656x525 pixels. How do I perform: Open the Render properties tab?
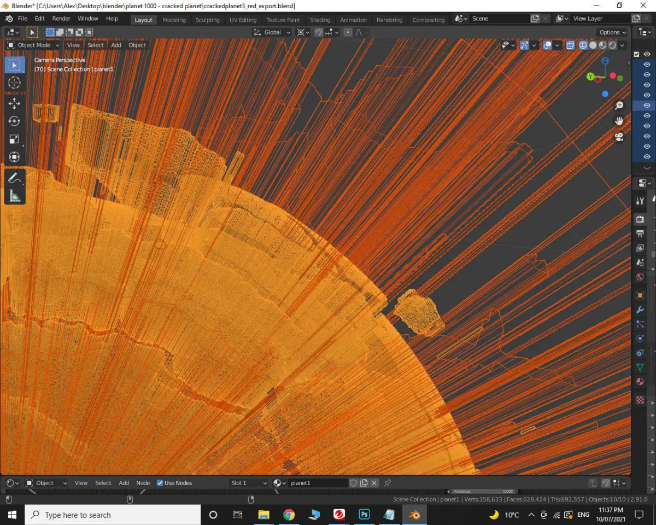click(640, 219)
